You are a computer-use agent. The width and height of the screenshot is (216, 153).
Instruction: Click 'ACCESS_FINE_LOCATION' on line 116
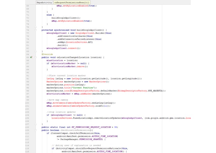pyautogui.click(x=109, y=151)
